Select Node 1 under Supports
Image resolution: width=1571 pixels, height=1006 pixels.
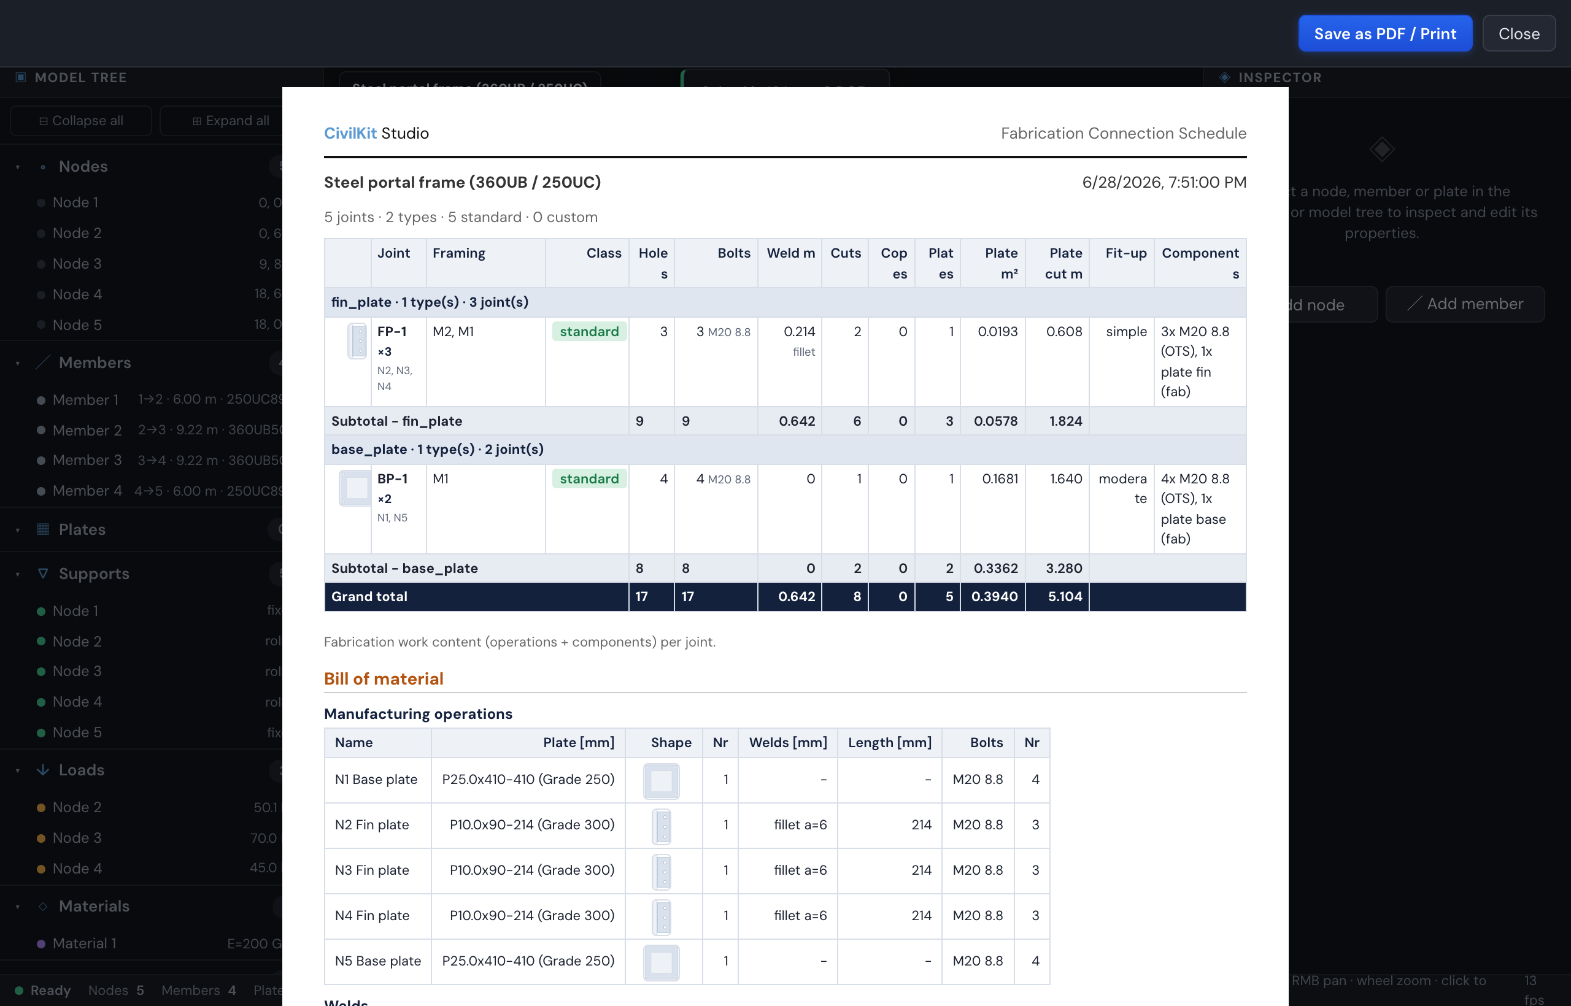point(141,611)
